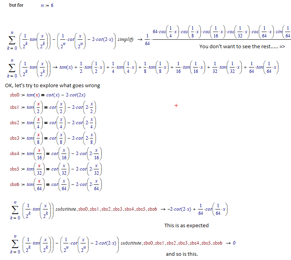Select the sbs1 definition line
Screen dimensions: 291x260
click(53, 107)
